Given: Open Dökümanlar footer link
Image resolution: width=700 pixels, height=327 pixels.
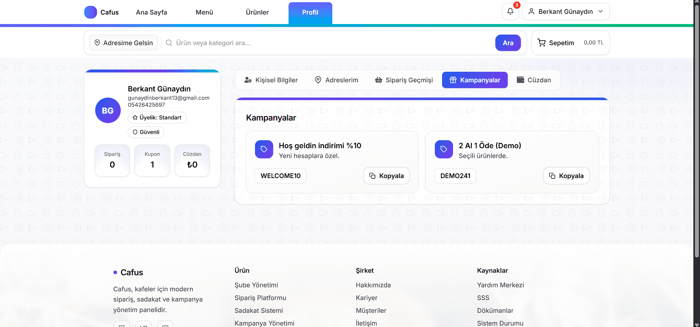Looking at the screenshot, I should (x=495, y=311).
